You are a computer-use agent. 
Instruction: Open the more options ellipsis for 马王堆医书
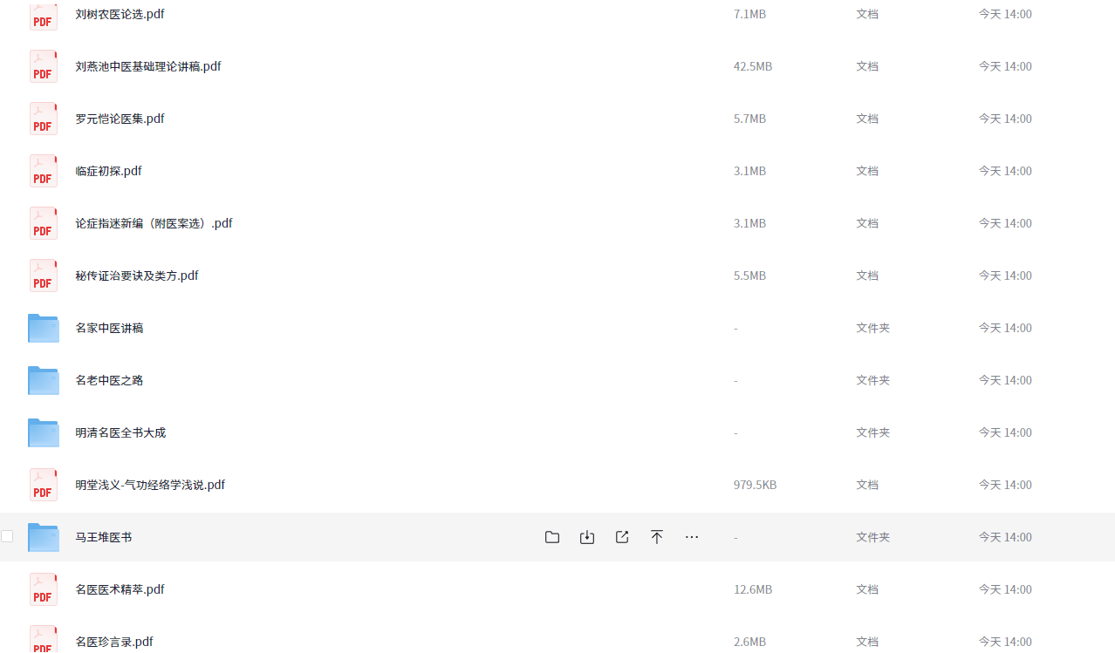click(692, 537)
